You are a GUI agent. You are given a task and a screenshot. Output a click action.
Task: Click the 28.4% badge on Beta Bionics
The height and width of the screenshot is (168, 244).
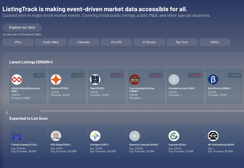click(235, 75)
